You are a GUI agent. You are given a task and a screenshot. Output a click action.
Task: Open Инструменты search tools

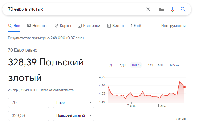pyautogui.click(x=173, y=26)
